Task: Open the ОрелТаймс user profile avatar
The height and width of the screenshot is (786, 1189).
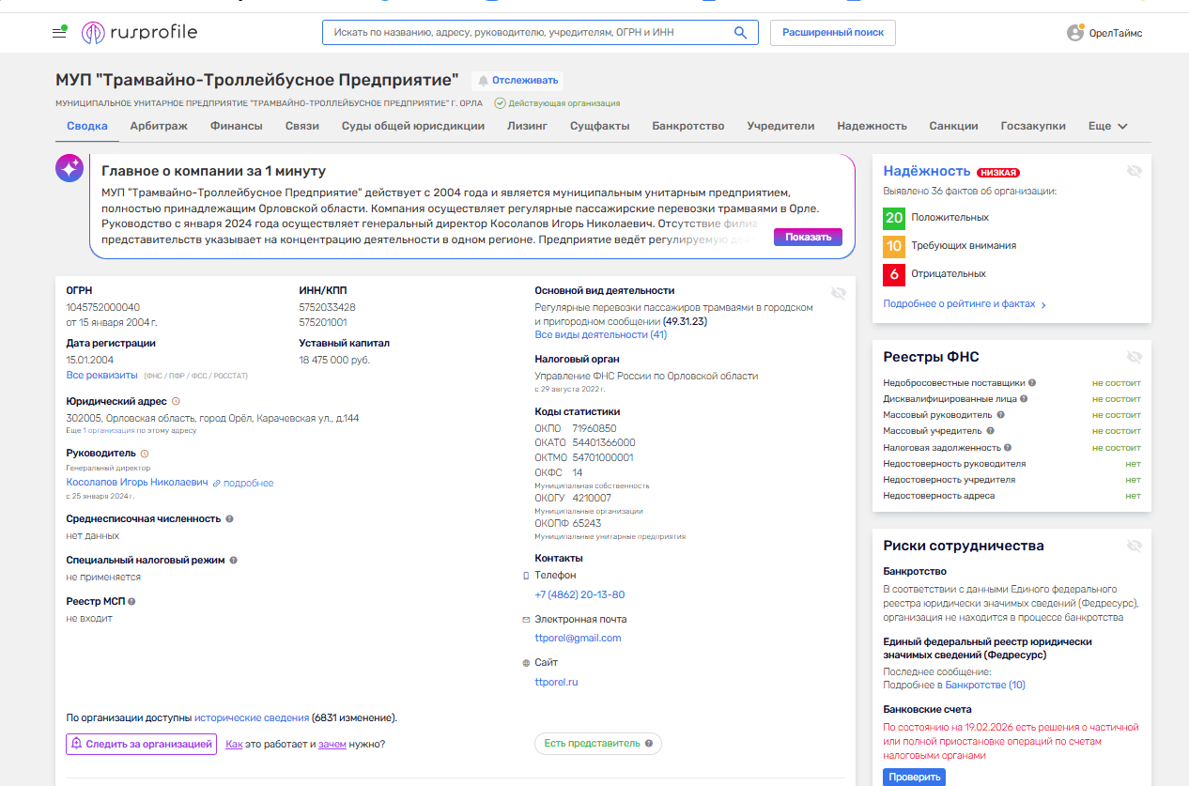Action: pos(1074,33)
